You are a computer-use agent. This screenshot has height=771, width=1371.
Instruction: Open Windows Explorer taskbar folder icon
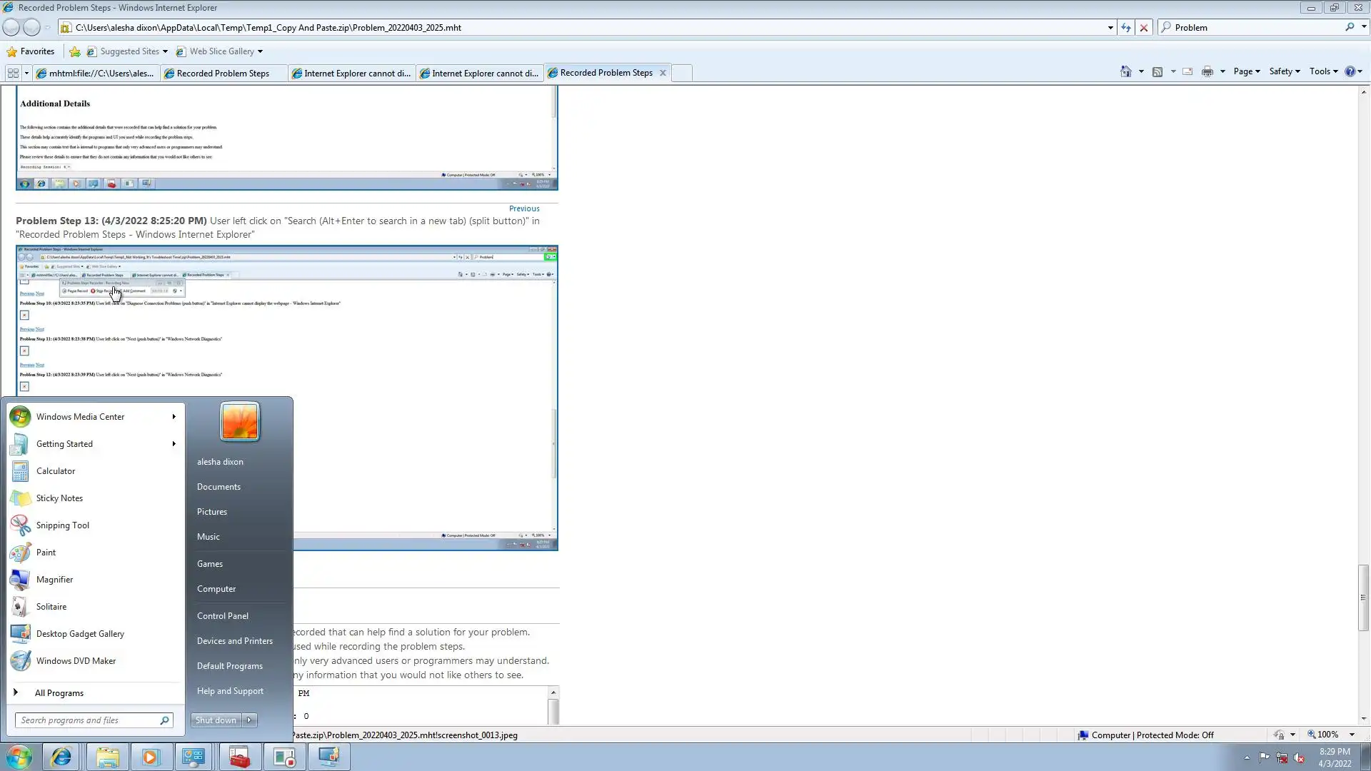(x=107, y=757)
